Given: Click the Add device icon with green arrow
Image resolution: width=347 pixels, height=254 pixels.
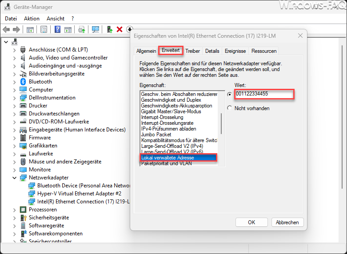Looking at the screenshot, I should point(110,29).
